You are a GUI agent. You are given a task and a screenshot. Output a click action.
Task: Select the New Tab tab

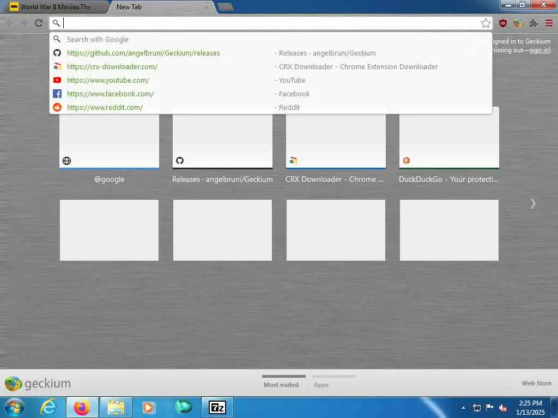tap(162, 7)
